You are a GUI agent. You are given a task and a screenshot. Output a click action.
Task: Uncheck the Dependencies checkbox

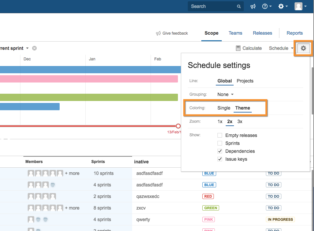pyautogui.click(x=220, y=151)
